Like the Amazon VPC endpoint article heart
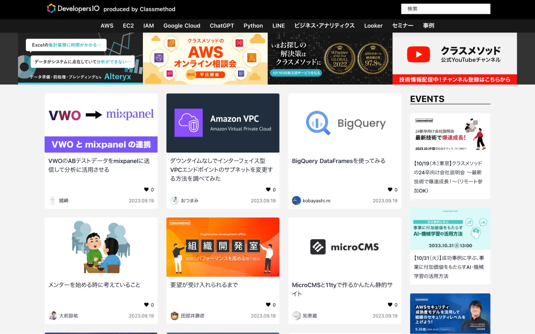Screen dimensions: 535x334 268,189
